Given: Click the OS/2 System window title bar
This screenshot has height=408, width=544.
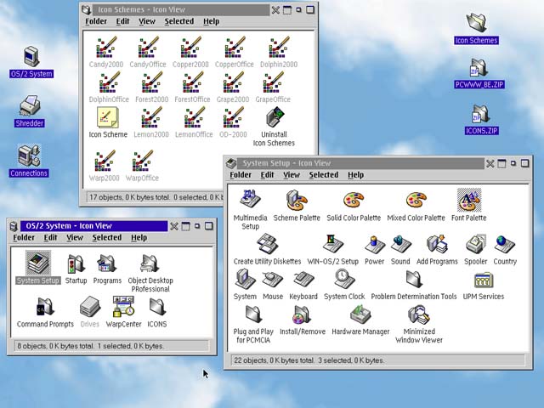Looking at the screenshot, I should pyautogui.click(x=93, y=226).
